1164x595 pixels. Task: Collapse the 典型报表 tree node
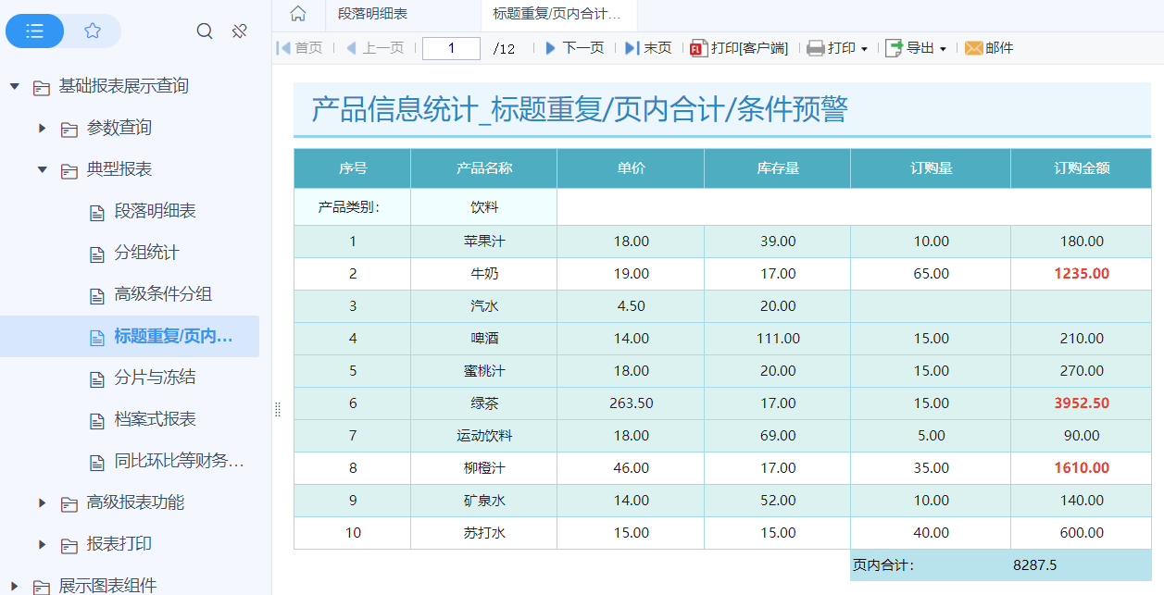click(42, 169)
